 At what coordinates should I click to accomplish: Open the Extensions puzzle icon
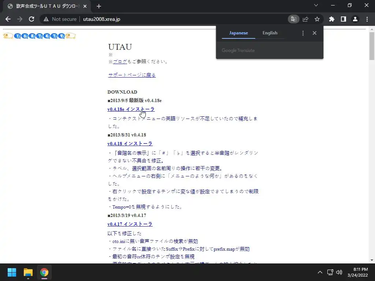(x=332, y=19)
